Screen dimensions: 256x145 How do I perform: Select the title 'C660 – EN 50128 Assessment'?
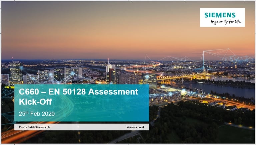pos(78,92)
